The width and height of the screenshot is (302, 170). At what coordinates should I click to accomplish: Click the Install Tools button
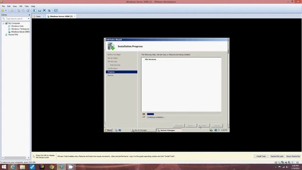[261, 156]
